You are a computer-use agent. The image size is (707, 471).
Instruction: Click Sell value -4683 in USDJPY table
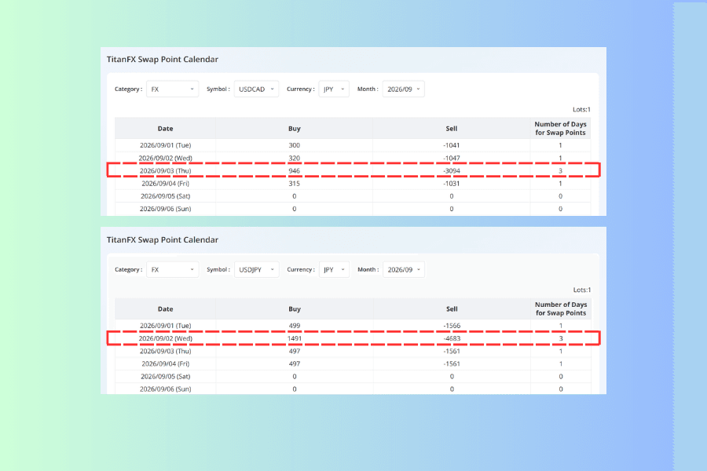coord(452,338)
